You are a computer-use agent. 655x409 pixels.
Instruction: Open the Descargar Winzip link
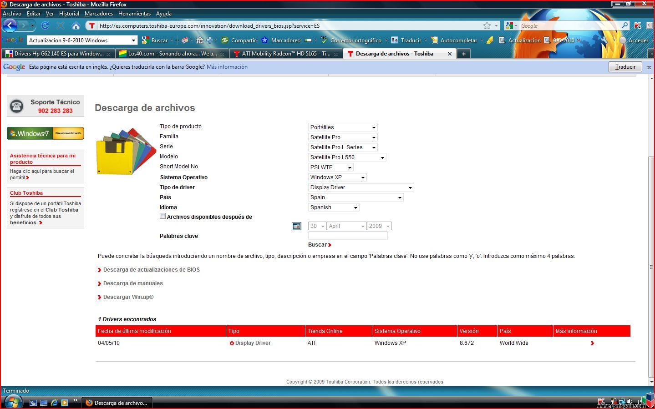pyautogui.click(x=128, y=297)
